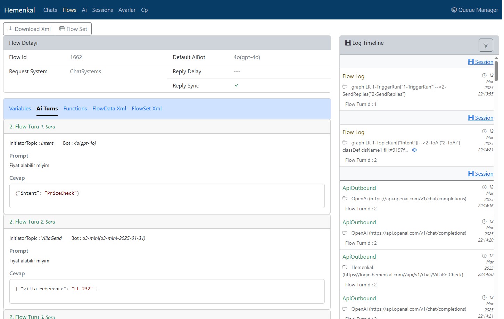This screenshot has width=504, height=319.
Task: Click the PriceCheck intent response box
Action: (167, 196)
